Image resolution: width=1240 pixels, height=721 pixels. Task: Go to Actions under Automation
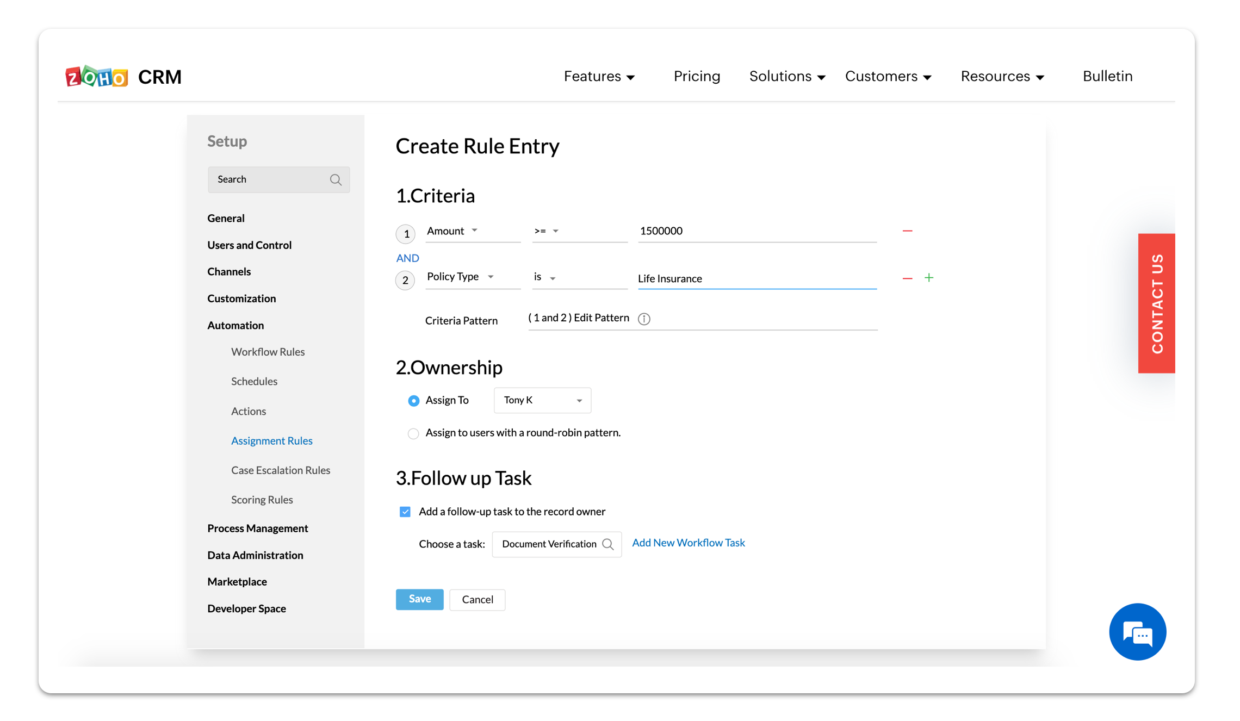249,411
